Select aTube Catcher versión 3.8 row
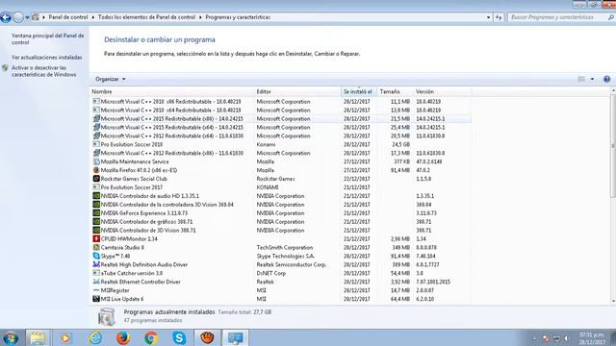 click(281, 273)
